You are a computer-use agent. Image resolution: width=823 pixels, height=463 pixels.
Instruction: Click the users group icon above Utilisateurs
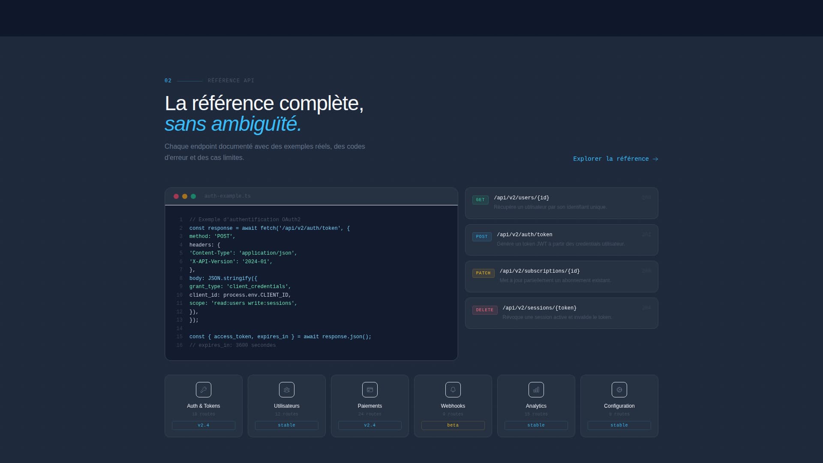coord(287,390)
